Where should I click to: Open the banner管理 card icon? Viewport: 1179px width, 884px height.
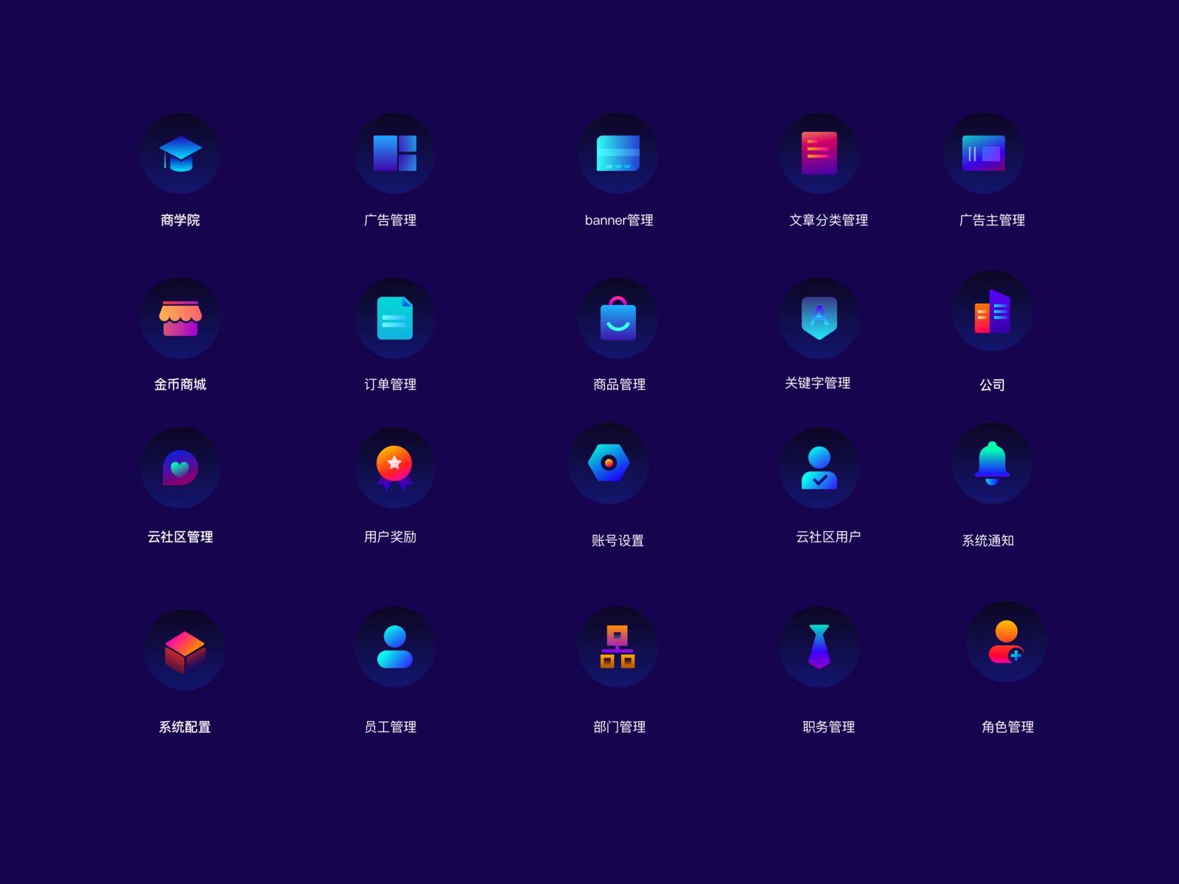pos(619,152)
